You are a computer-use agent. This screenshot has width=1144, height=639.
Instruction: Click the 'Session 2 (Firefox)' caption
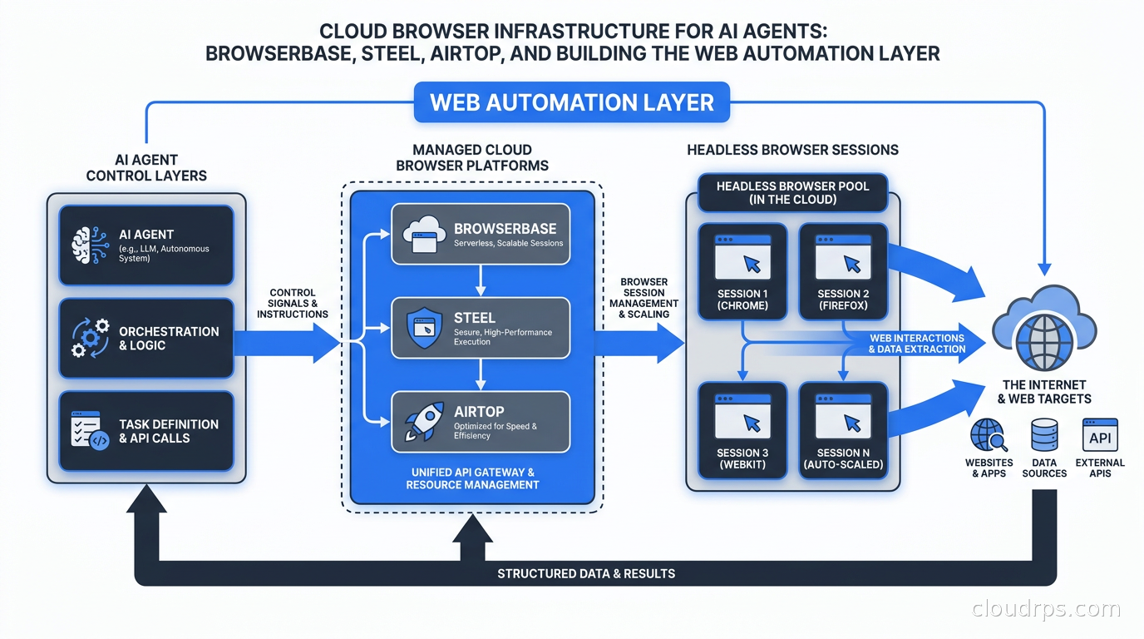pos(843,300)
